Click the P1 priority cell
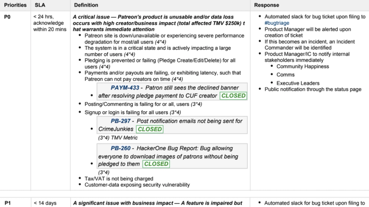Screen dimensions: 369x207 pyautogui.click(x=7, y=203)
